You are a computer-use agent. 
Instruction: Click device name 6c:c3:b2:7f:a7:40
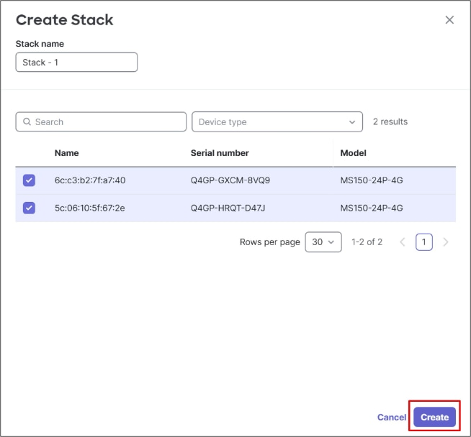[x=90, y=180]
